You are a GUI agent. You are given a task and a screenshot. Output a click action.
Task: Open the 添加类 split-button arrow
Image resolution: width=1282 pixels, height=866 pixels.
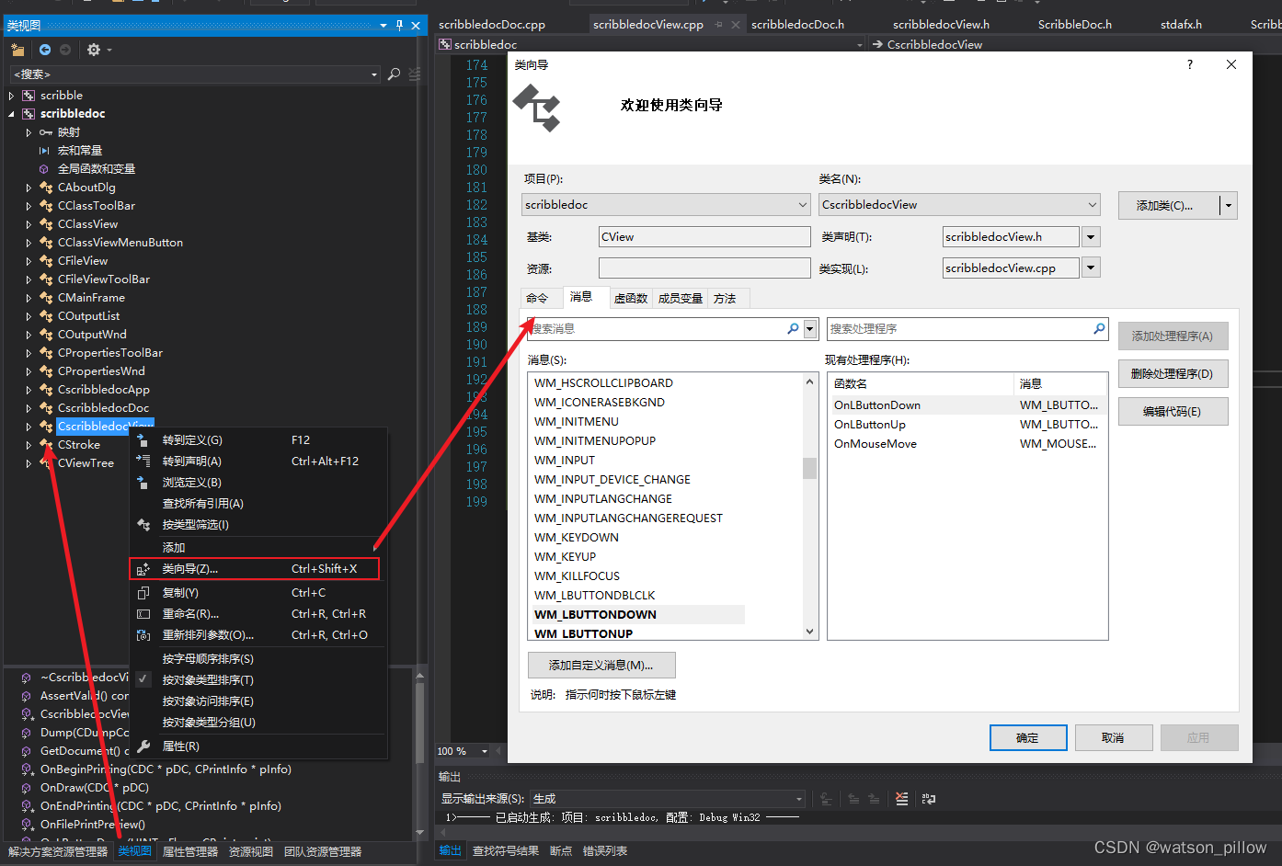click(1229, 205)
